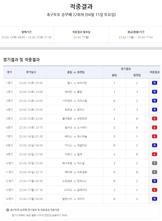Click the blue 패 badge for 2경기
The width and height of the screenshot is (162, 221).
[154, 92]
